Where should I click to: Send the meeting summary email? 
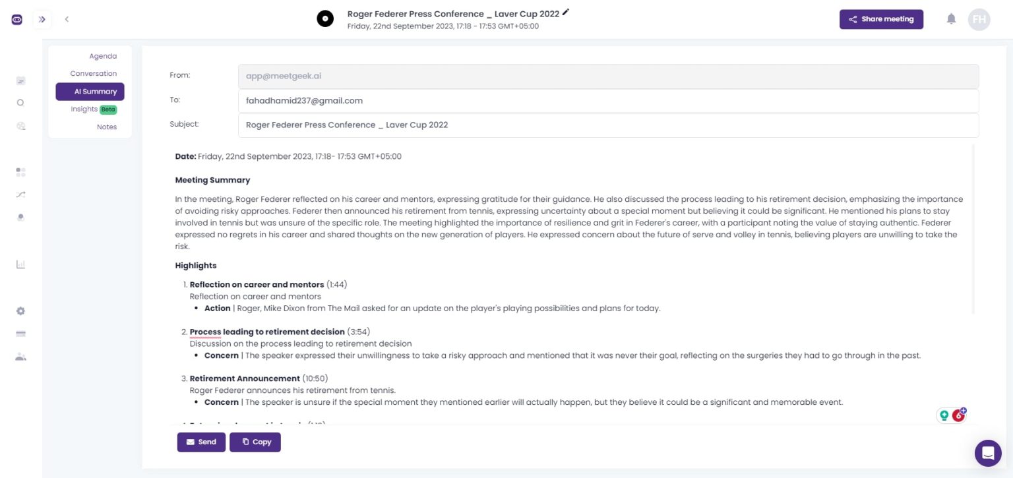201,442
